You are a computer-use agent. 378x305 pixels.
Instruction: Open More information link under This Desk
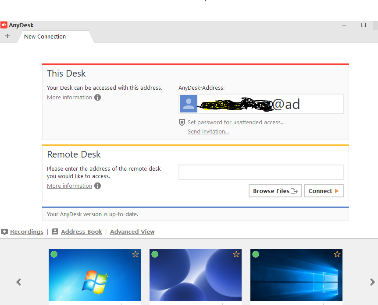[69, 98]
